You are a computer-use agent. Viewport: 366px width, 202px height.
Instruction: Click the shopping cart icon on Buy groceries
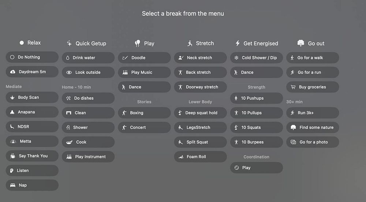pos(293,87)
